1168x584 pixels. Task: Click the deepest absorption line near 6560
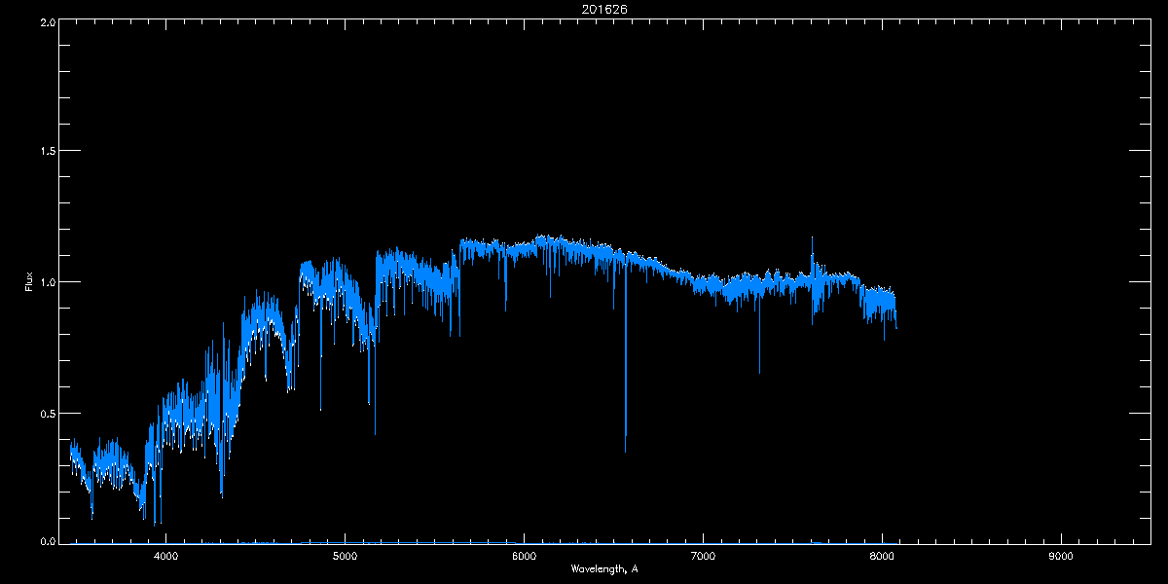[x=625, y=451]
